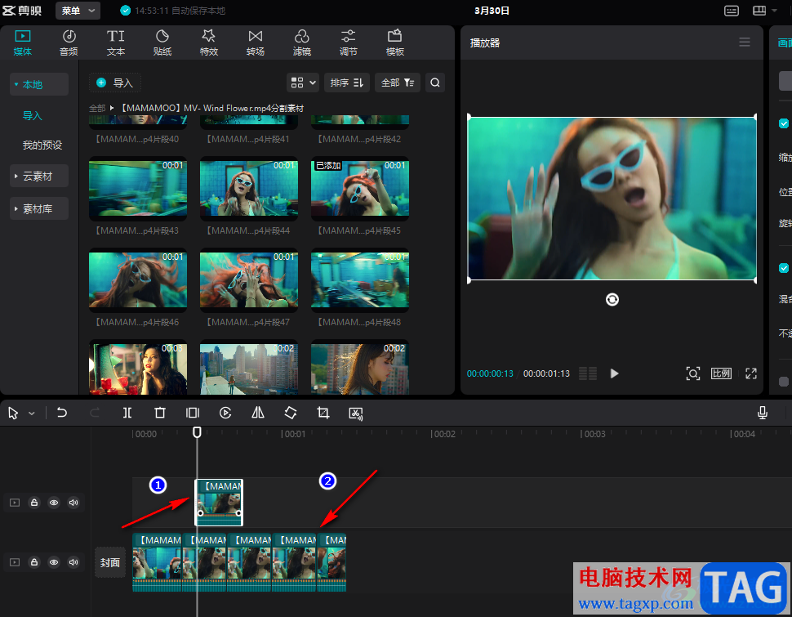Select clip thumbnail 片段47
The height and width of the screenshot is (617, 792).
pos(249,280)
